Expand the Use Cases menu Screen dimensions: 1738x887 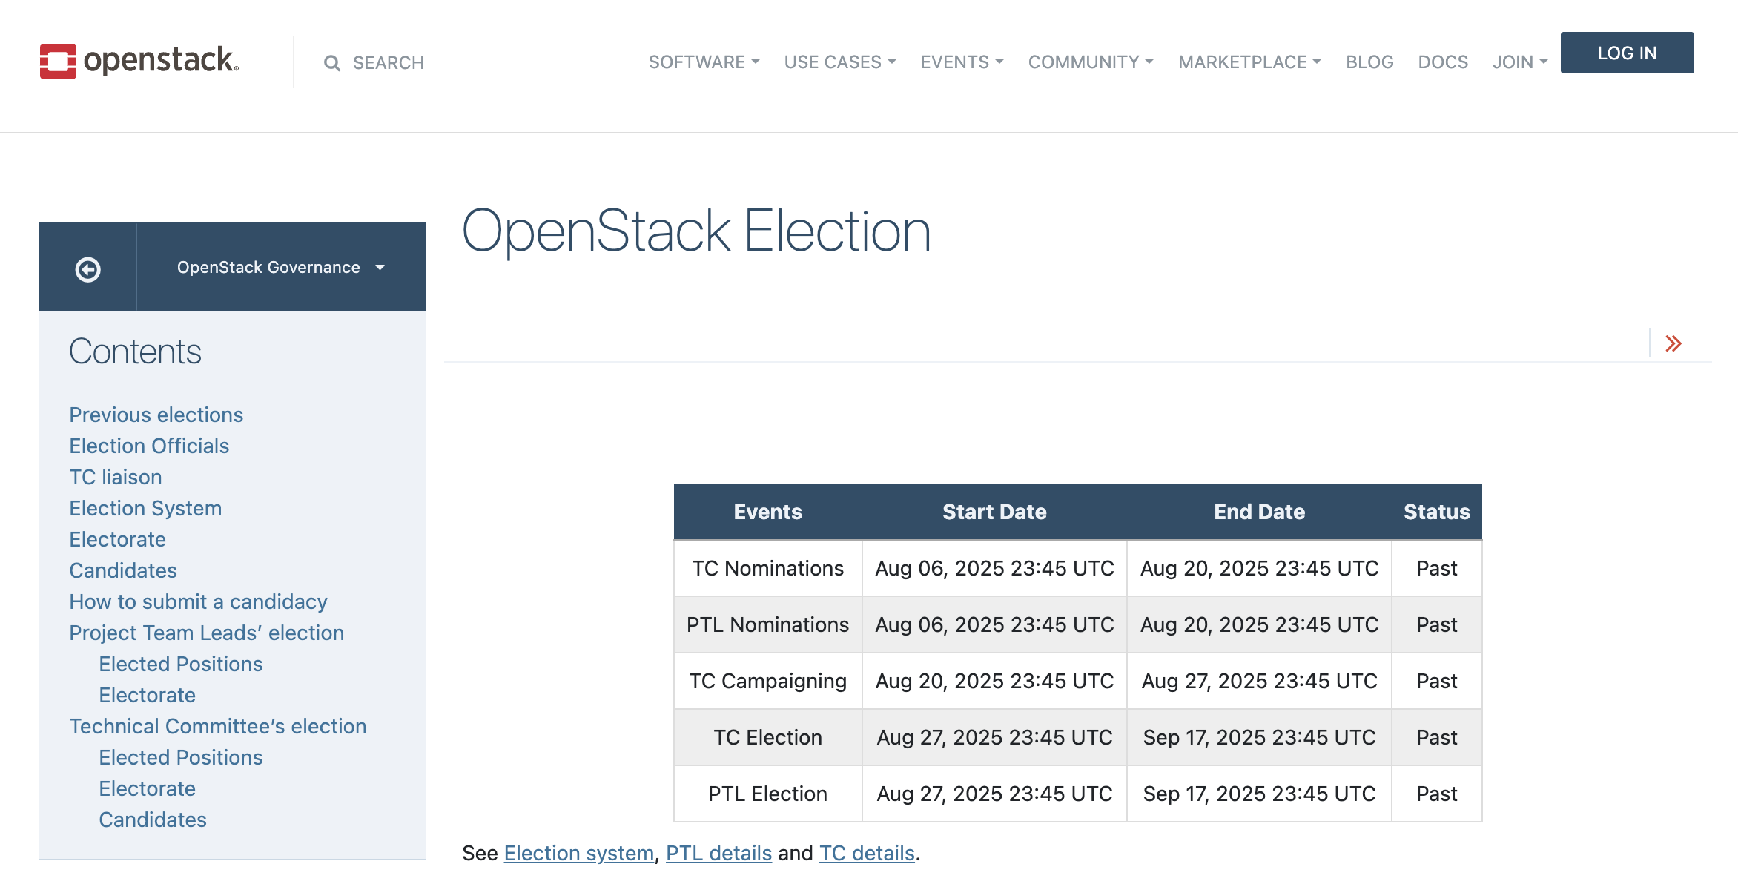tap(840, 62)
